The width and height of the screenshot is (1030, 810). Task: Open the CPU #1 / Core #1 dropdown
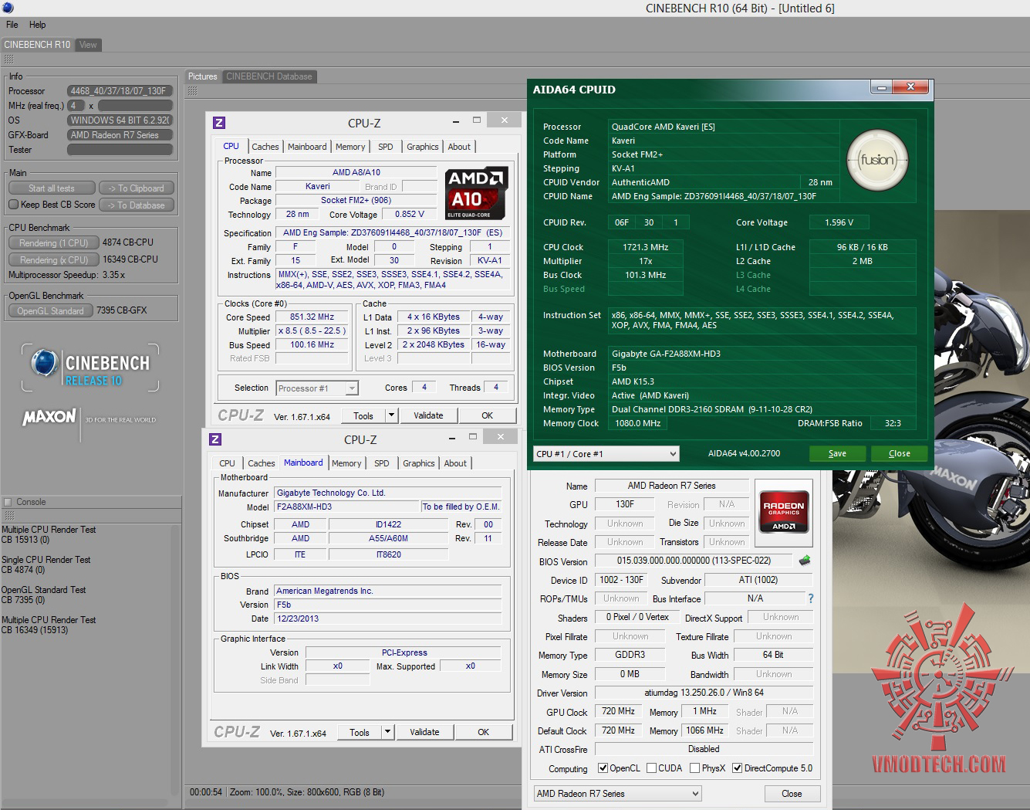[x=606, y=454]
